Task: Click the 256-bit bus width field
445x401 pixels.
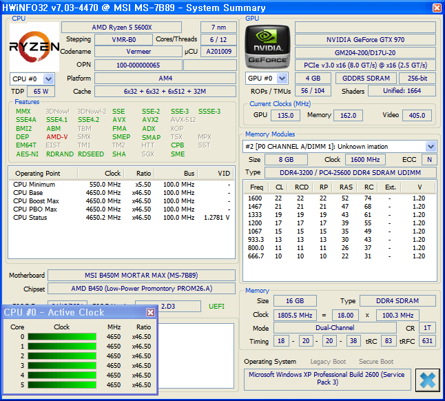Action: tap(417, 79)
